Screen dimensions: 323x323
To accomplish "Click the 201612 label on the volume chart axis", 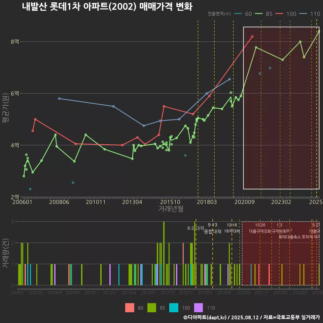I will pyautogui.click(x=186, y=292).
